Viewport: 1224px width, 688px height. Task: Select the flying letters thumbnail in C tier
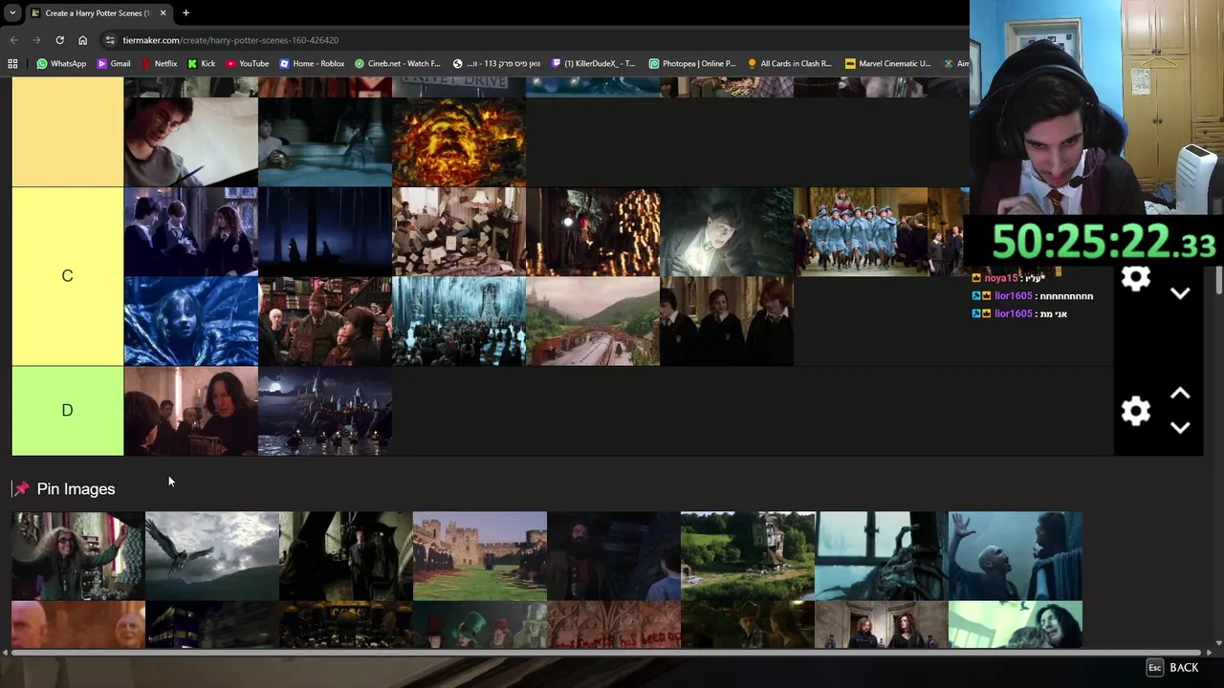[x=459, y=231]
